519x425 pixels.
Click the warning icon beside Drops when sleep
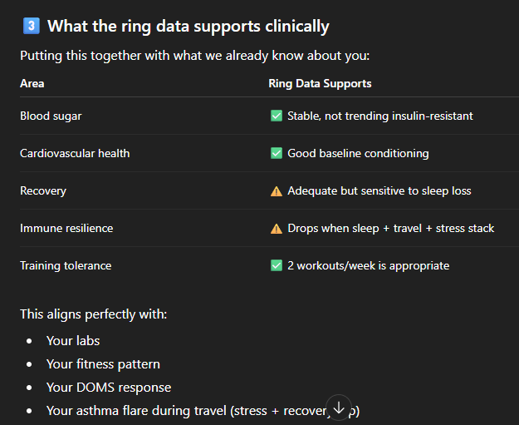pyautogui.click(x=277, y=229)
